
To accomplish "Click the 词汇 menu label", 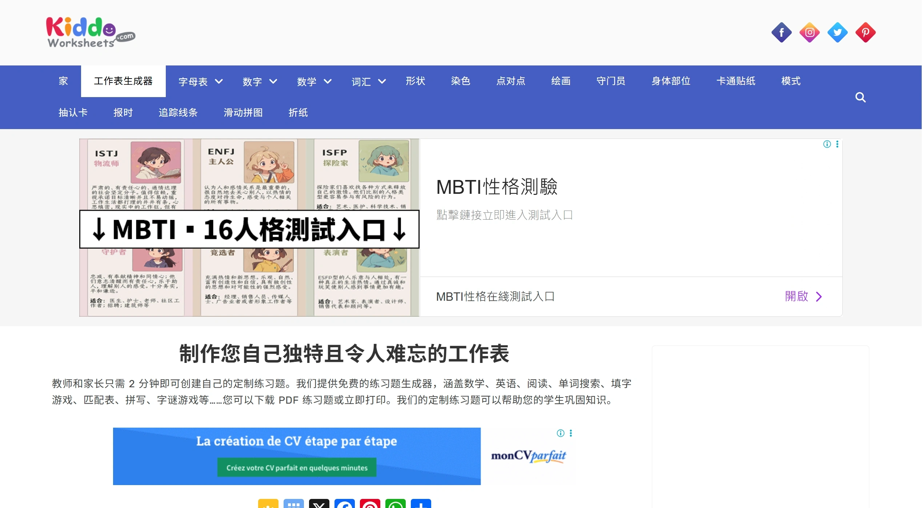I will click(x=361, y=81).
